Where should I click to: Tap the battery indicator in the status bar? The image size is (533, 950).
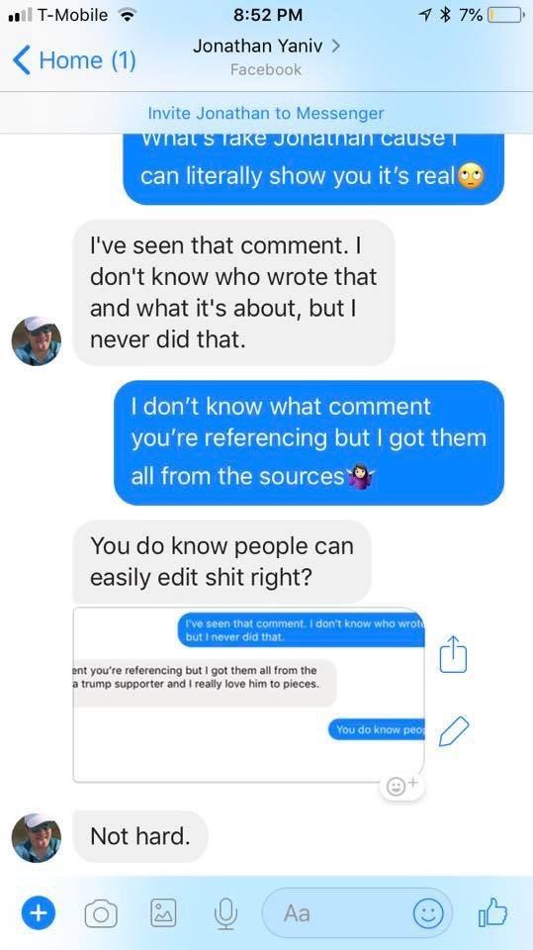(506, 15)
